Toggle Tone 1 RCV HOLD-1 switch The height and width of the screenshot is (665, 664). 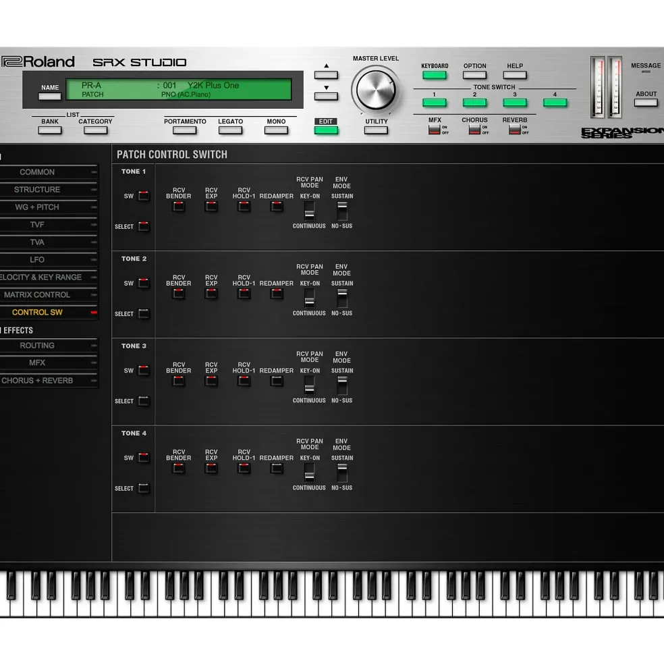pyautogui.click(x=244, y=207)
